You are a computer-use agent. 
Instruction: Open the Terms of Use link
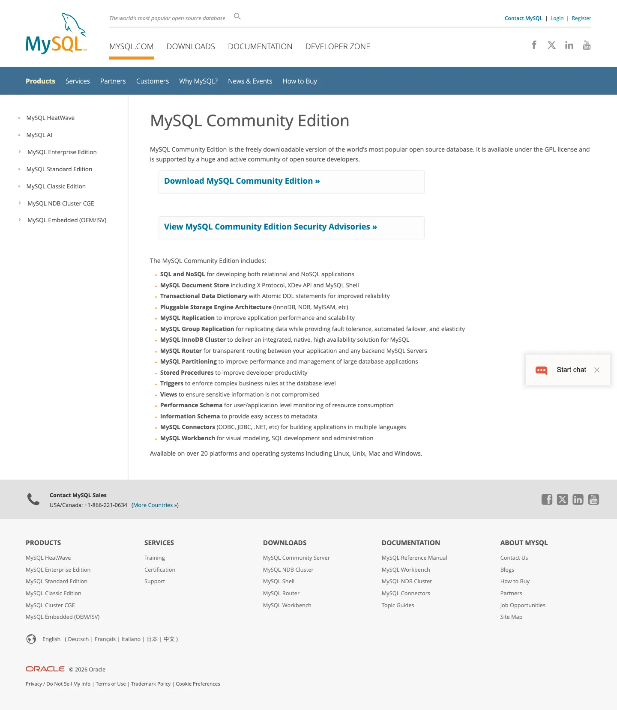tap(111, 684)
